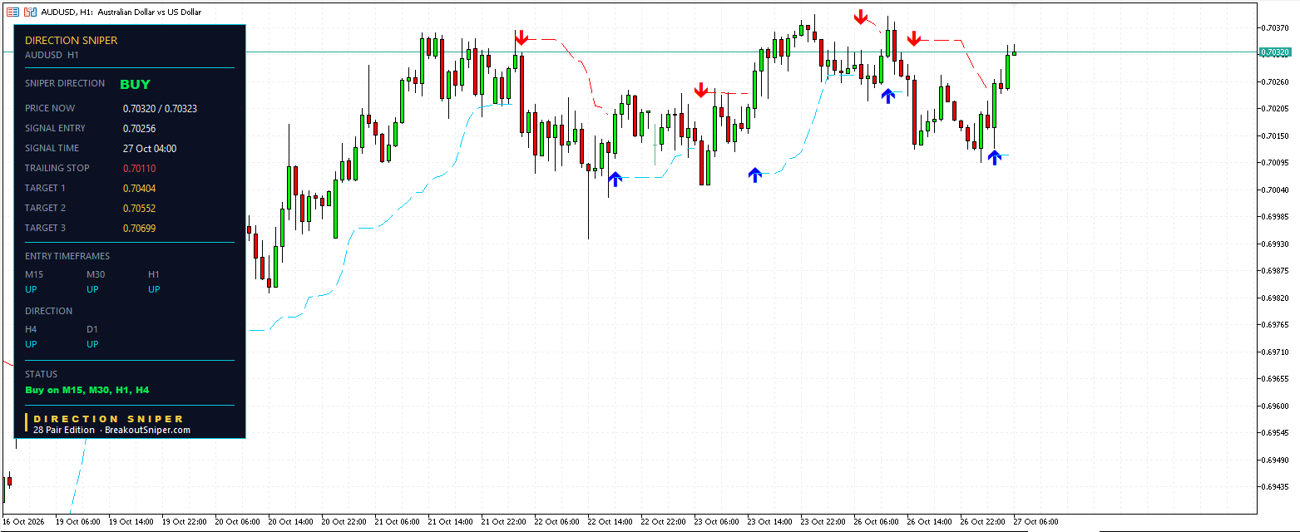Click the UP status under D1

click(93, 344)
